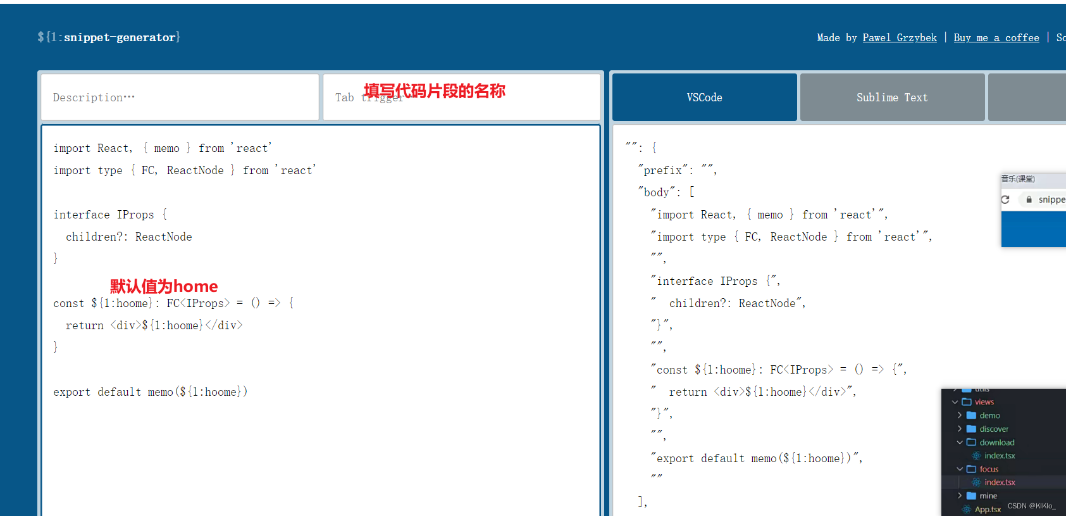Collapse the download folder chevron
Screen dimensions: 1066x516
pyautogui.click(x=960, y=443)
